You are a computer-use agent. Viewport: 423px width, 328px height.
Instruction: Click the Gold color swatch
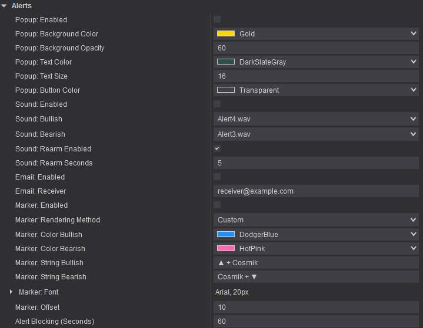pyautogui.click(x=226, y=33)
